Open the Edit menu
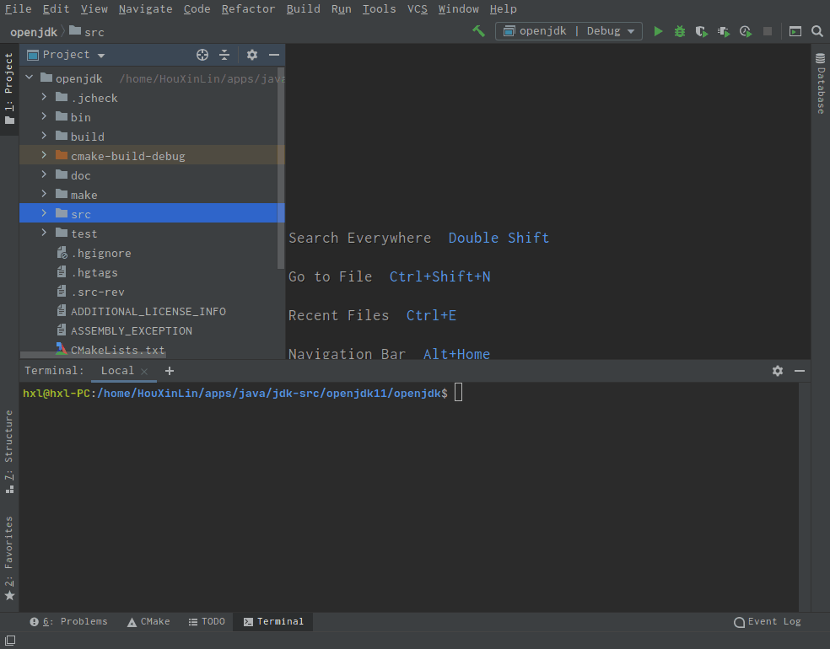 tap(57, 9)
